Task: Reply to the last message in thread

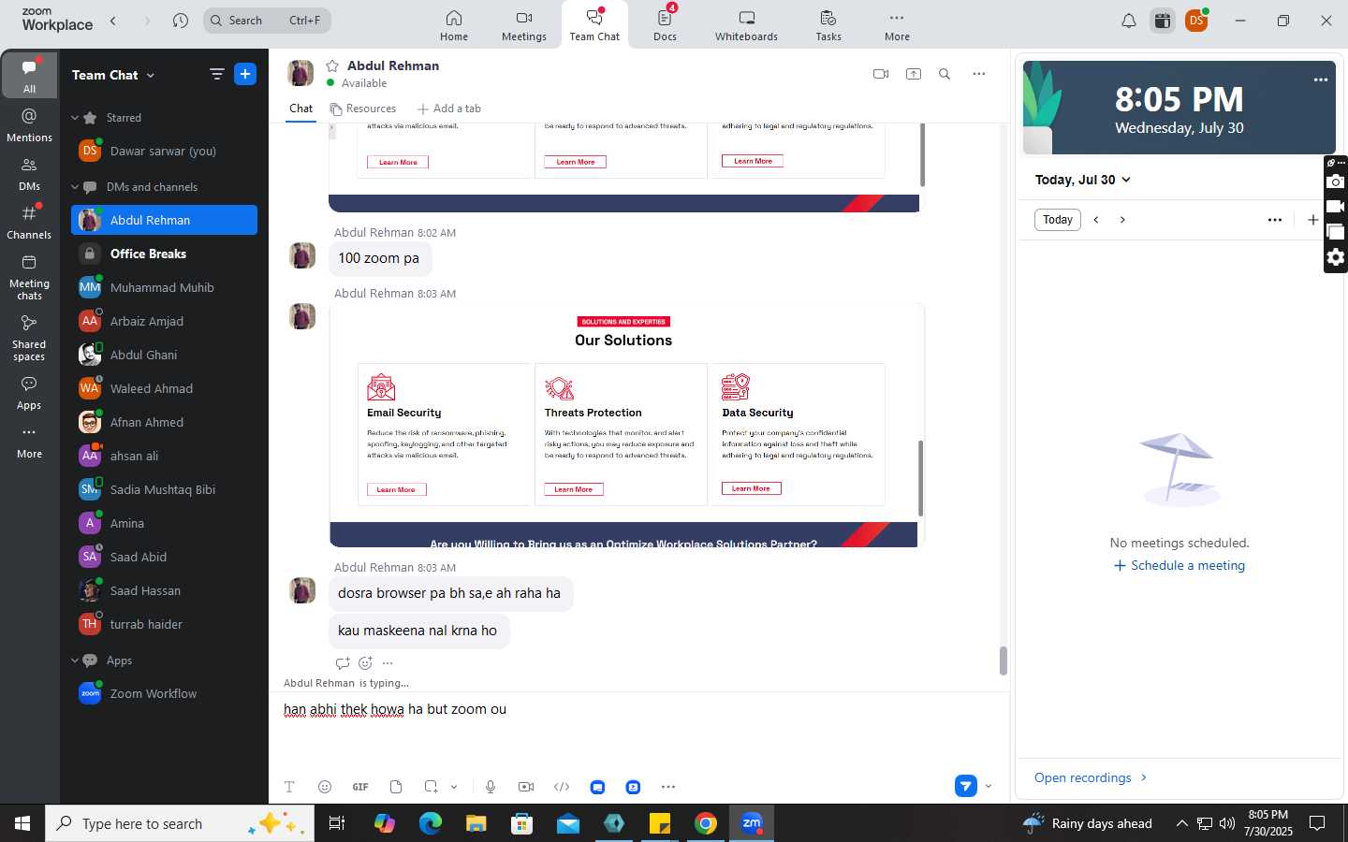Action: pos(343,663)
